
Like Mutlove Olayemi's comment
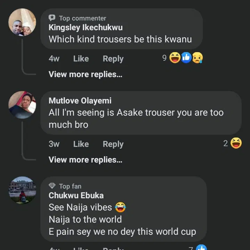point(81,144)
